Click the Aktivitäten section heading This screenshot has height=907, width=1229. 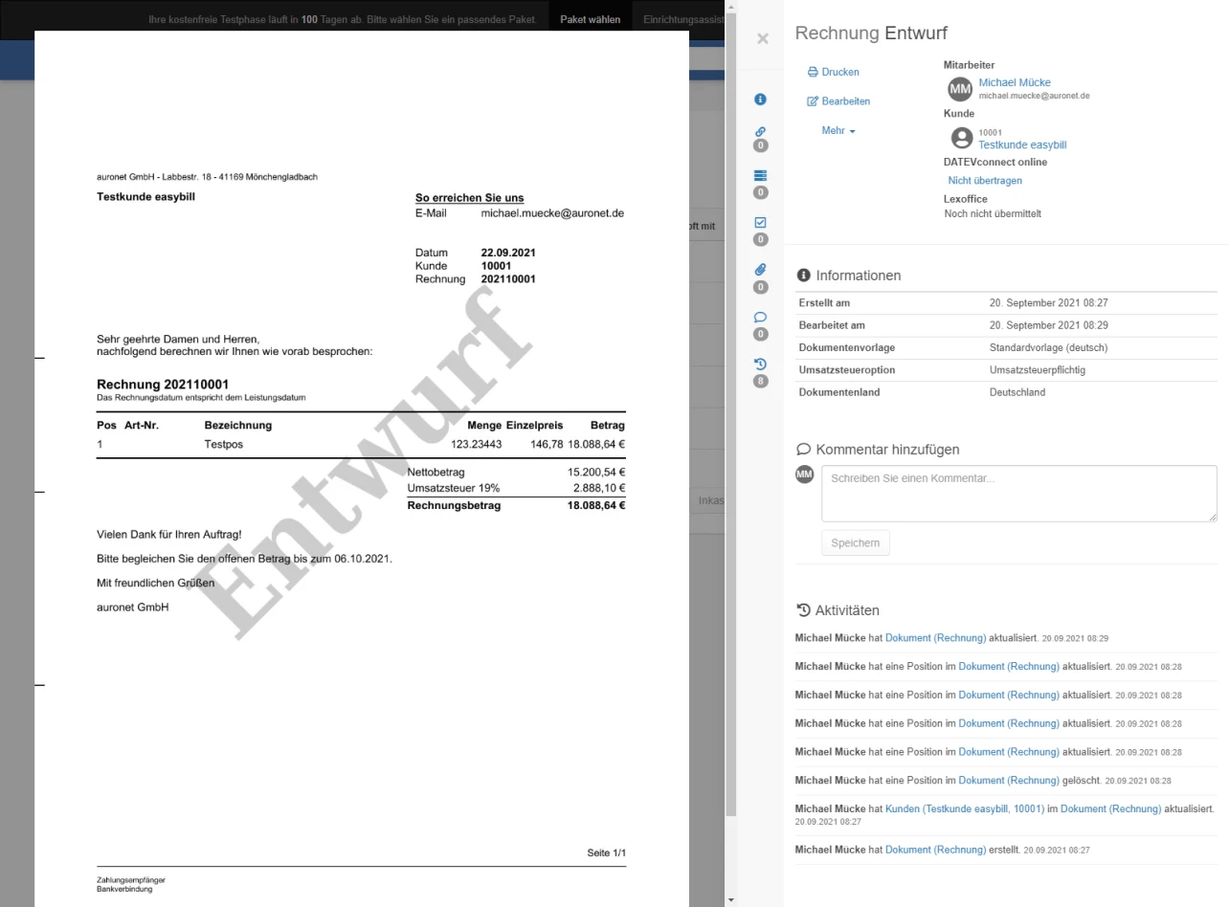[x=838, y=610]
